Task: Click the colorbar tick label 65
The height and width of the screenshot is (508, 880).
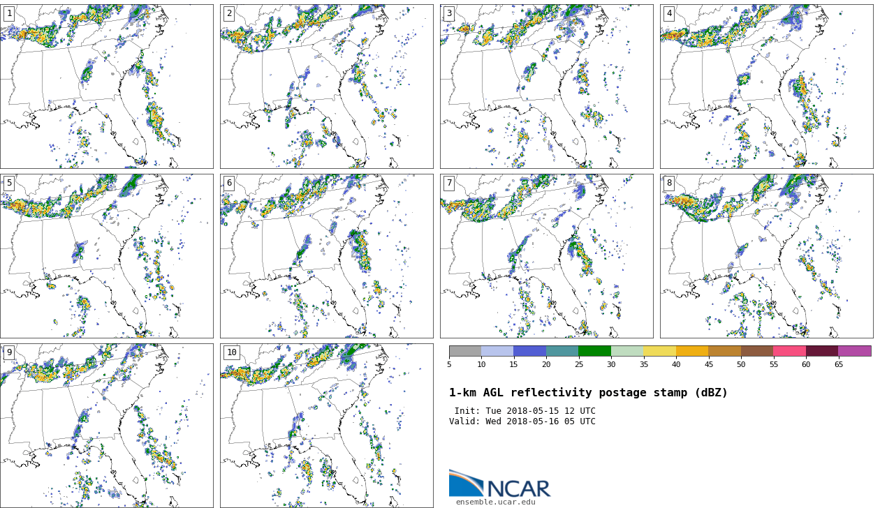Action: 838,364
